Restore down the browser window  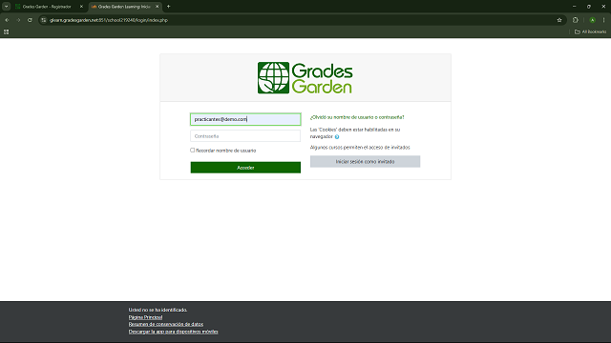[x=589, y=7]
